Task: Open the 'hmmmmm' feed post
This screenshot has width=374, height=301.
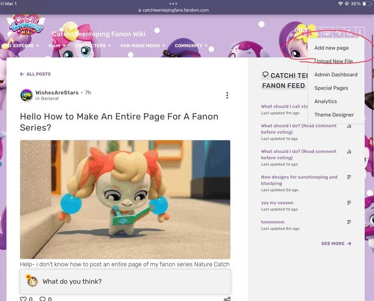Action: [x=272, y=222]
